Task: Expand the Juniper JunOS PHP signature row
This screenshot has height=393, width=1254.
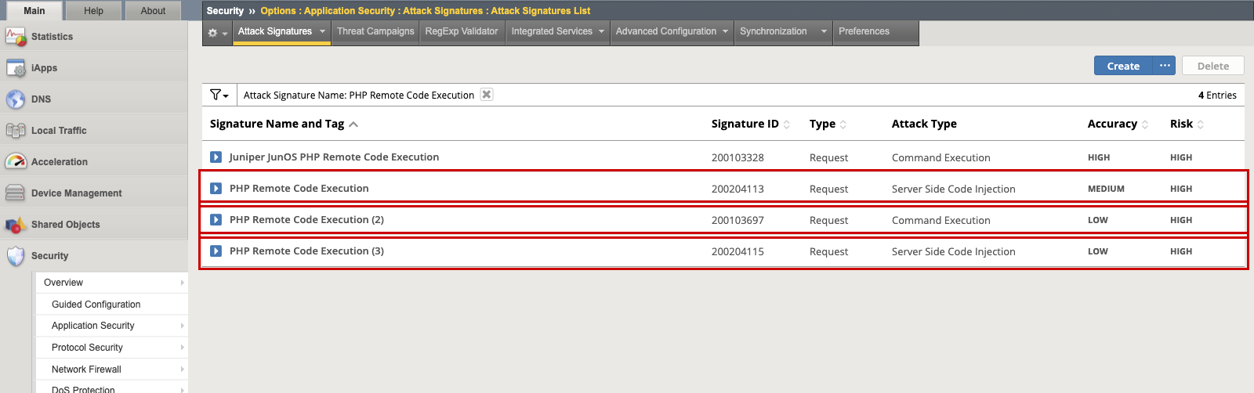Action: click(216, 157)
